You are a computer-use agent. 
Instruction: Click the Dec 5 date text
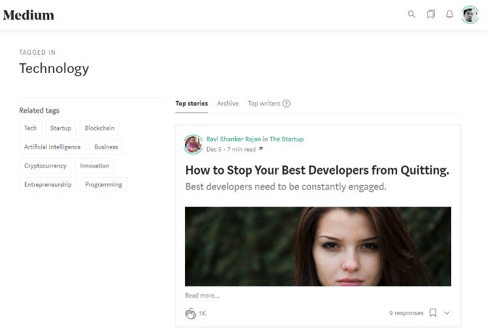(214, 149)
